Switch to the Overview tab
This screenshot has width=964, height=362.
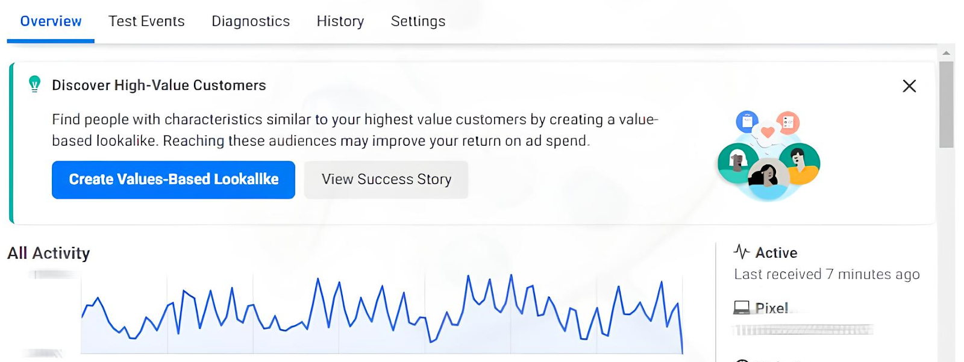[x=51, y=22]
